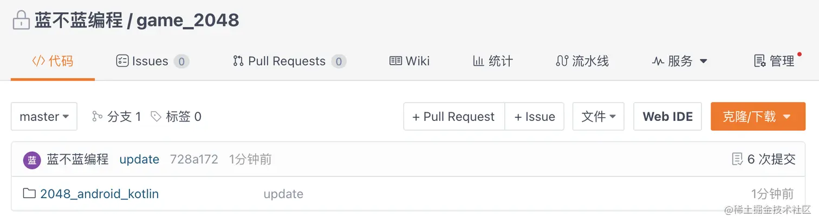This screenshot has width=819, height=223.
Task: Open the Wiki tab
Action: point(409,61)
